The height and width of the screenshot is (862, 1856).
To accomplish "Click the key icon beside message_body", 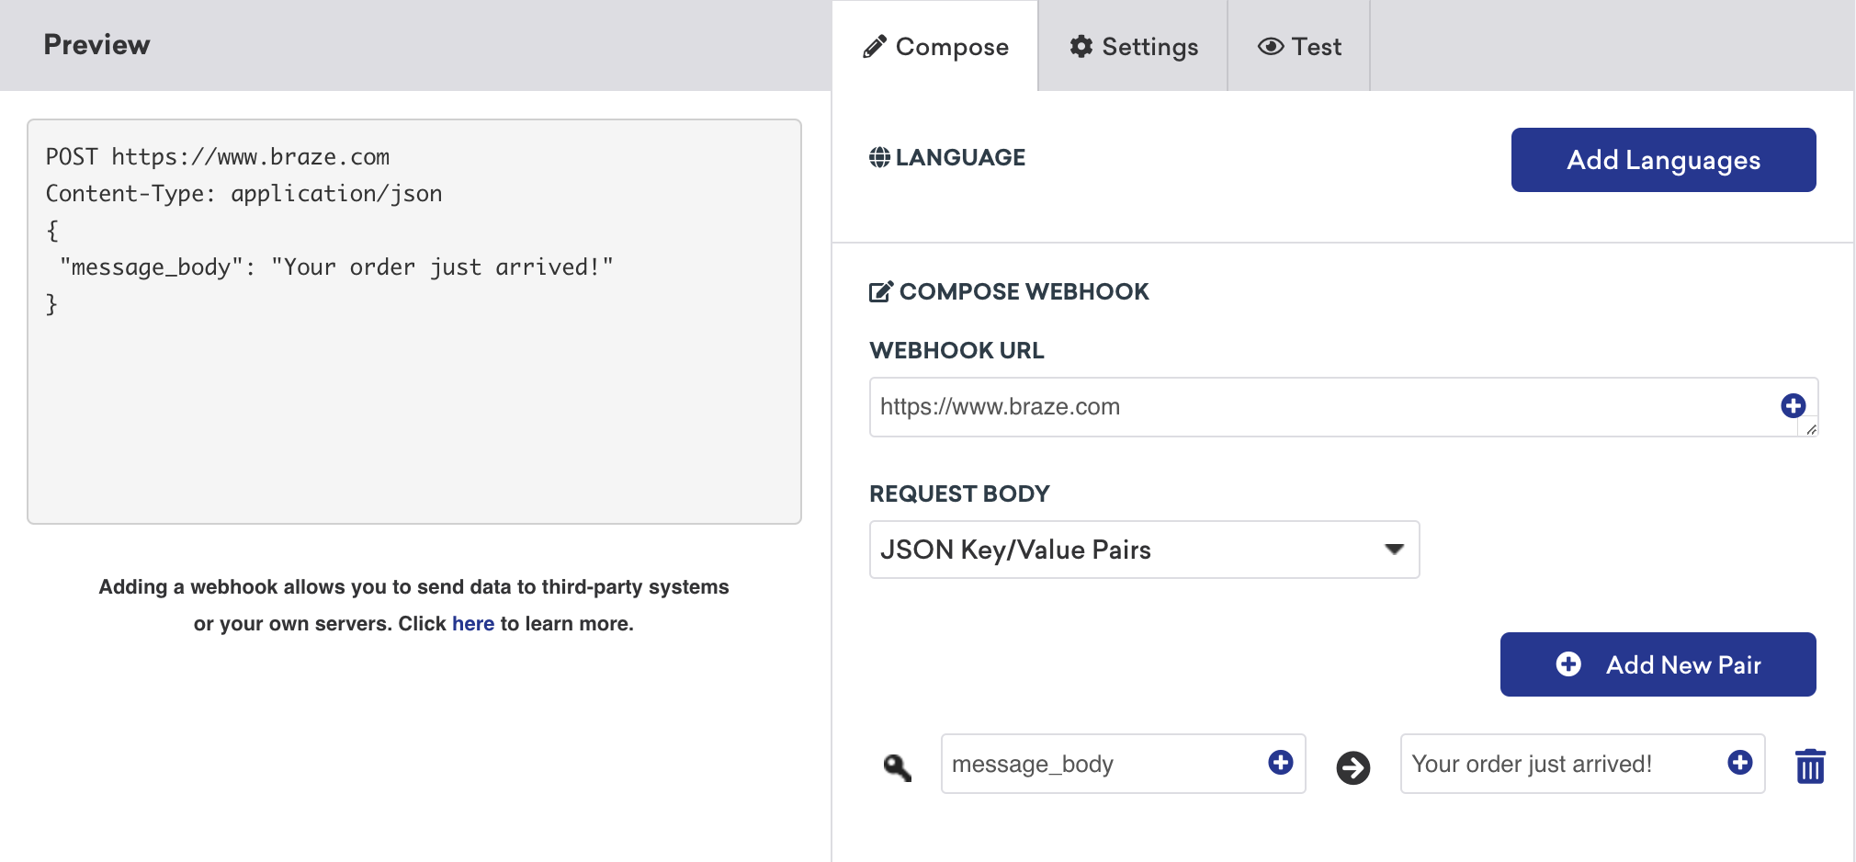I will point(898,767).
